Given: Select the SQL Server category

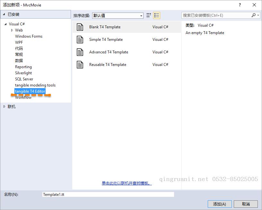Looking at the screenshot, I should click(24, 79).
